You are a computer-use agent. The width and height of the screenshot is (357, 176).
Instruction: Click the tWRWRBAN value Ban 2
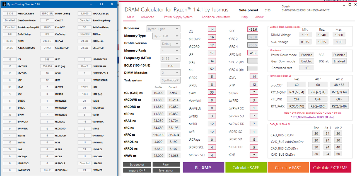[x=85, y=67]
